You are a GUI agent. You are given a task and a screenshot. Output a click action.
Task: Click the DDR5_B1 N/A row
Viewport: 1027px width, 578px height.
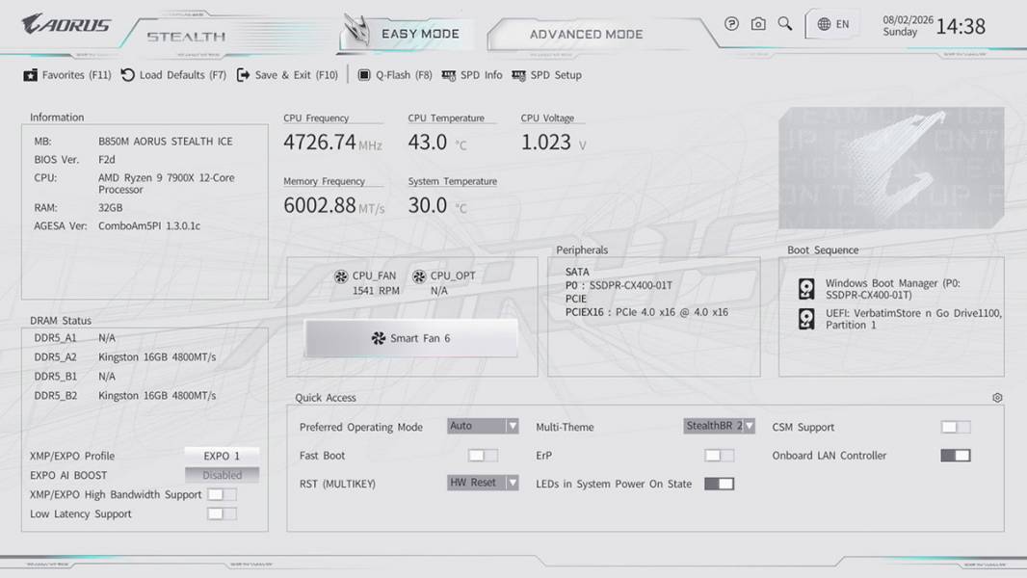tap(75, 377)
